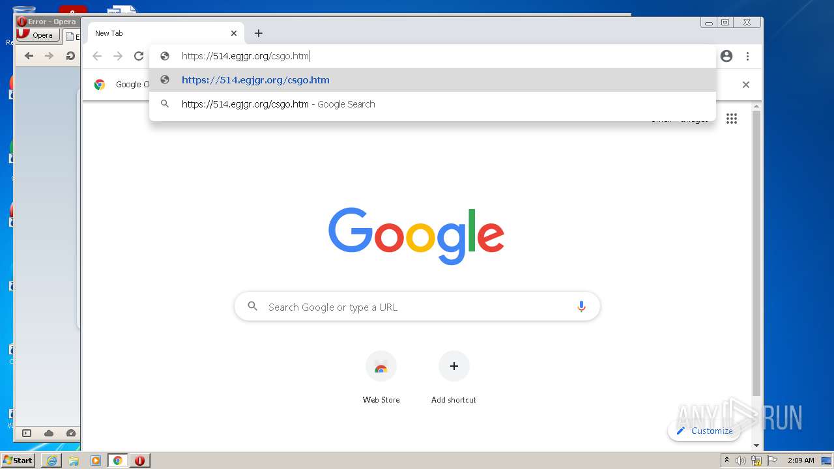Click Chrome's reload page button

click(139, 56)
